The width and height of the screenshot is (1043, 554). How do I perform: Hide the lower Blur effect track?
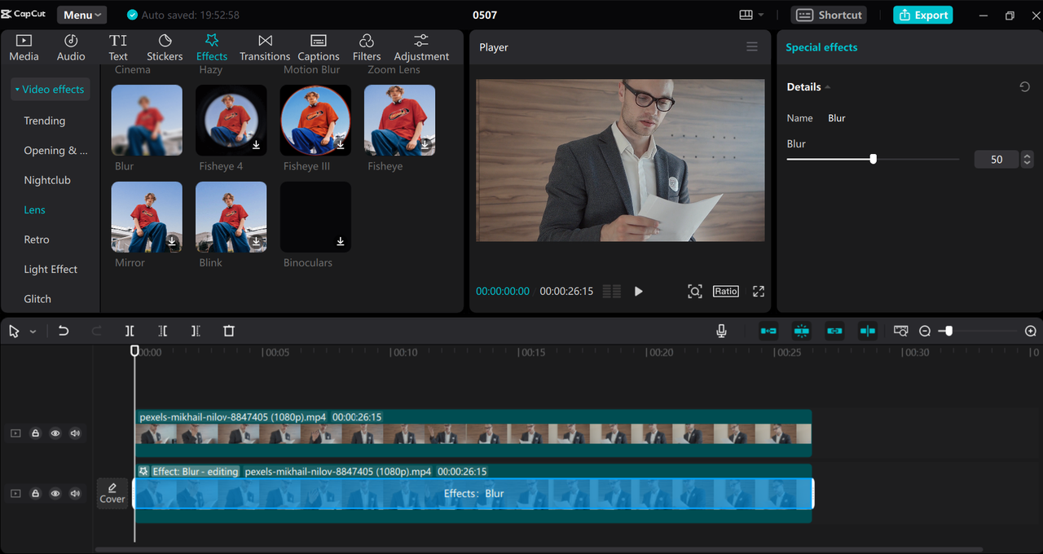point(55,494)
